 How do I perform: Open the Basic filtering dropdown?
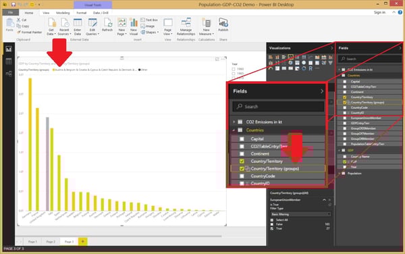pos(300,214)
